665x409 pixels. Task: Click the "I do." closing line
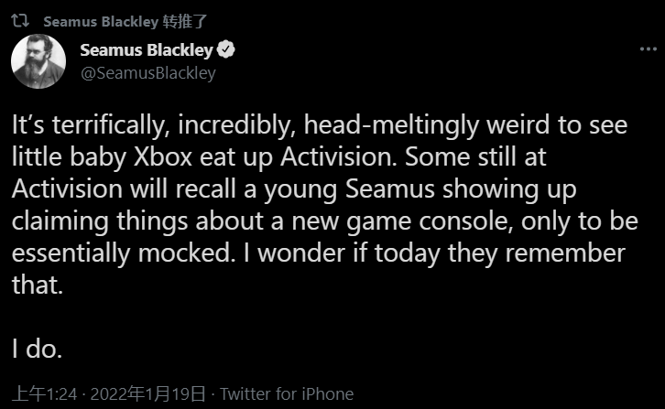pyautogui.click(x=38, y=349)
